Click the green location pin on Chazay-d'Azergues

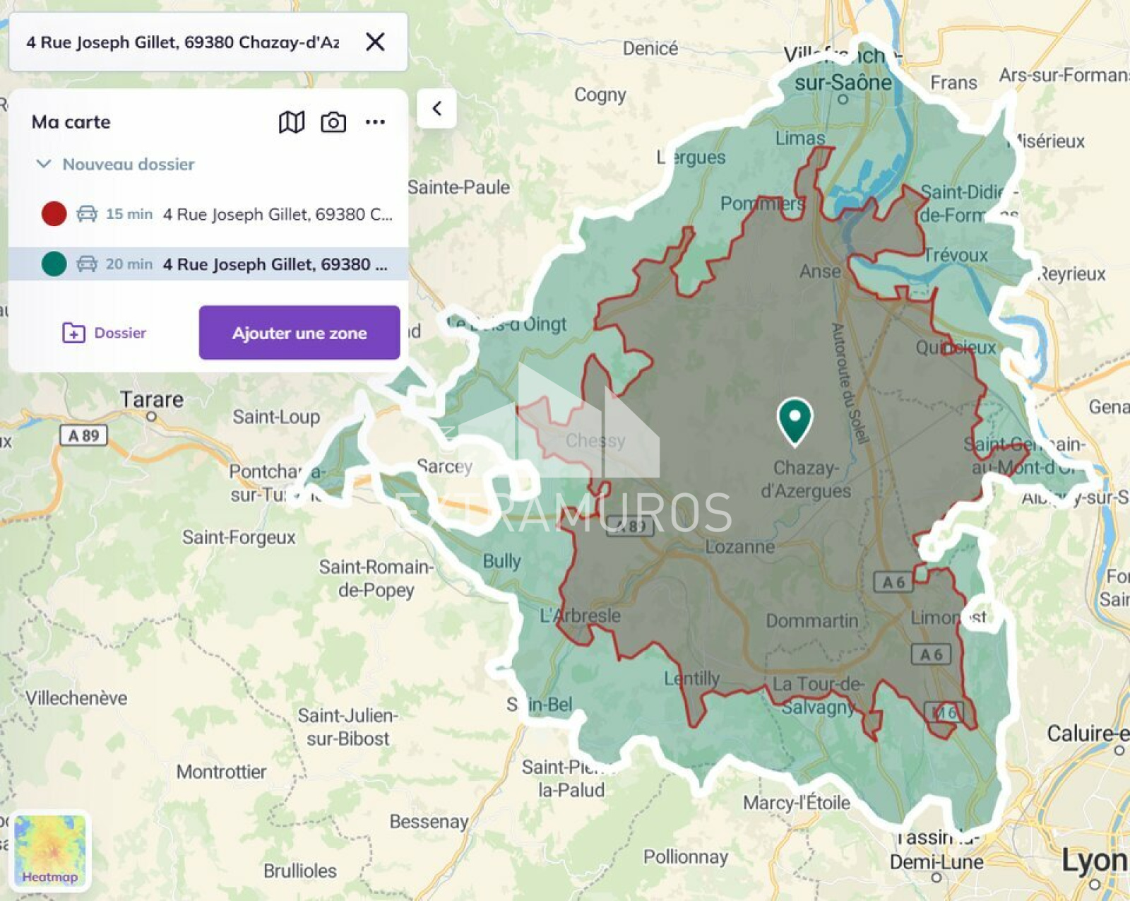[795, 420]
